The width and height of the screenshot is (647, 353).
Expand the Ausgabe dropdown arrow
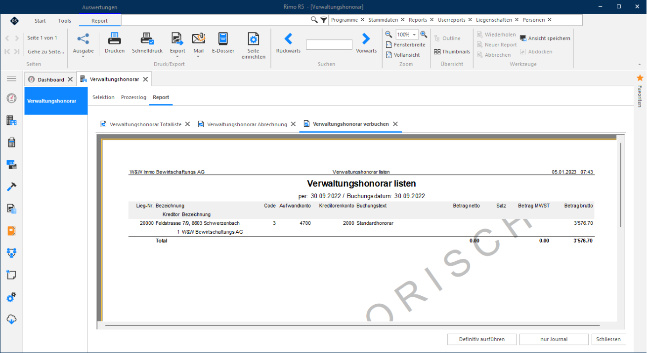pos(83,56)
